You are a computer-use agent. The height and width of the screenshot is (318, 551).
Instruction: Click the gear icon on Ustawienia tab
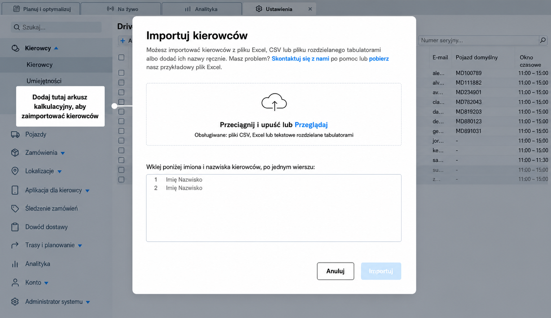[259, 9]
